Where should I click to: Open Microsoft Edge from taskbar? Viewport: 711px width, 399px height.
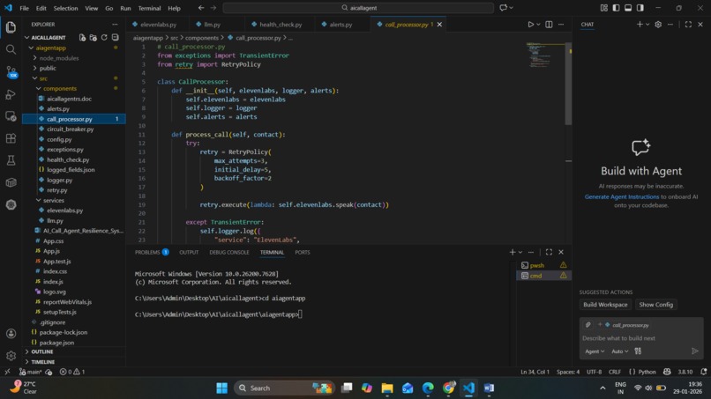click(x=428, y=388)
